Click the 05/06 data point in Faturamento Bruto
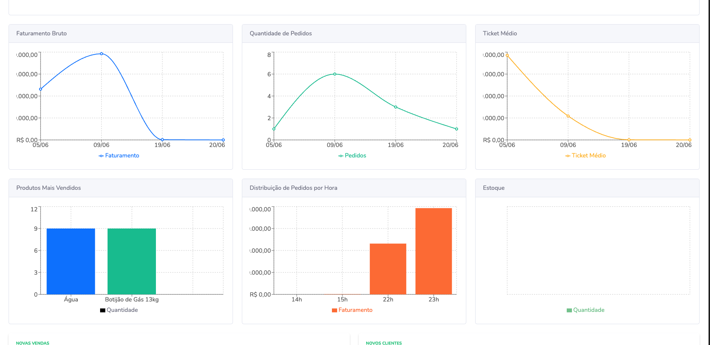The height and width of the screenshot is (345, 710). (41, 89)
